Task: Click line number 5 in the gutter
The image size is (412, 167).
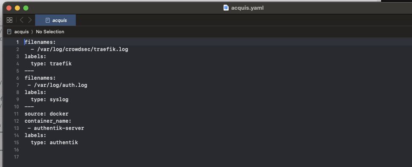Action: tap(17, 71)
